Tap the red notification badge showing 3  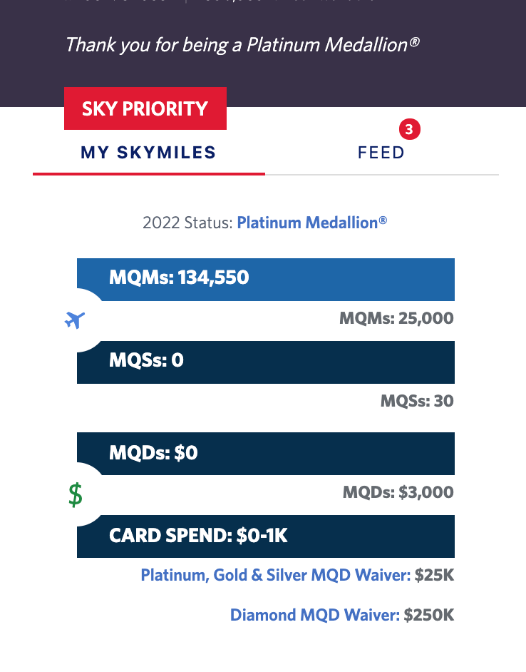click(x=409, y=130)
